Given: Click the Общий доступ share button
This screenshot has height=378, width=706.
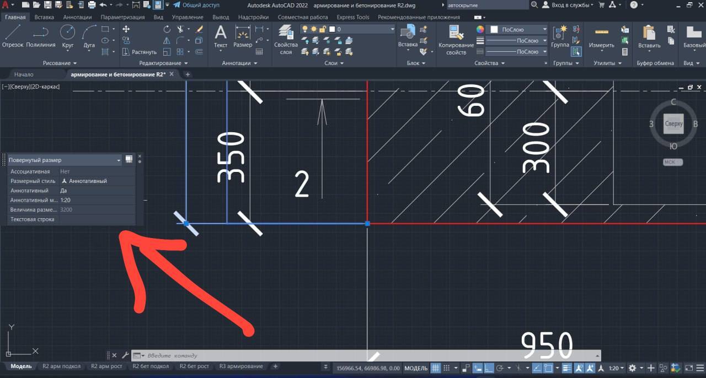Looking at the screenshot, I should pos(196,5).
